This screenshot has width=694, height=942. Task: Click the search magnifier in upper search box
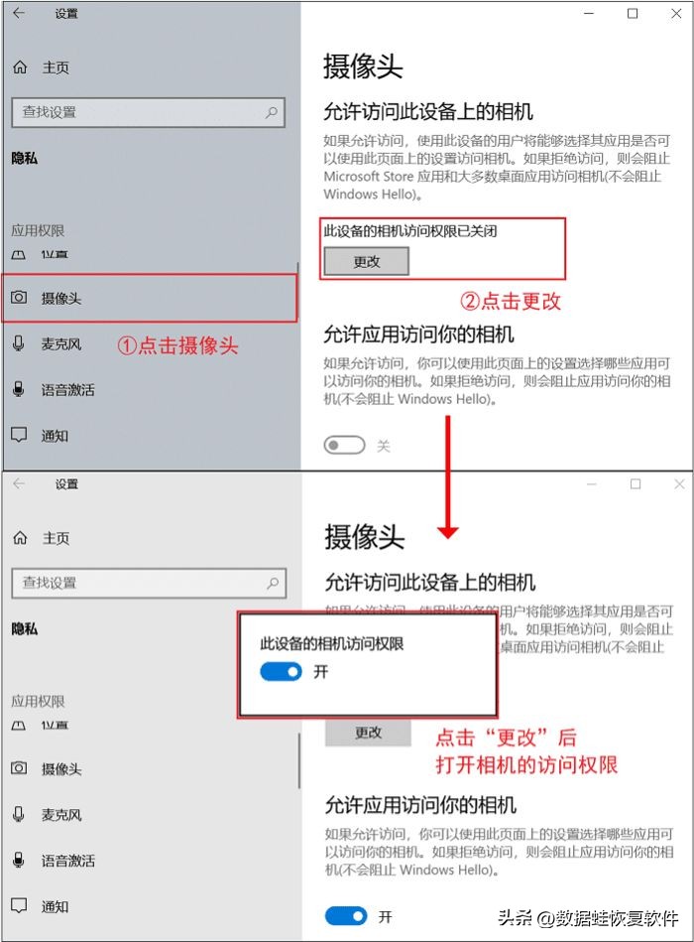271,112
